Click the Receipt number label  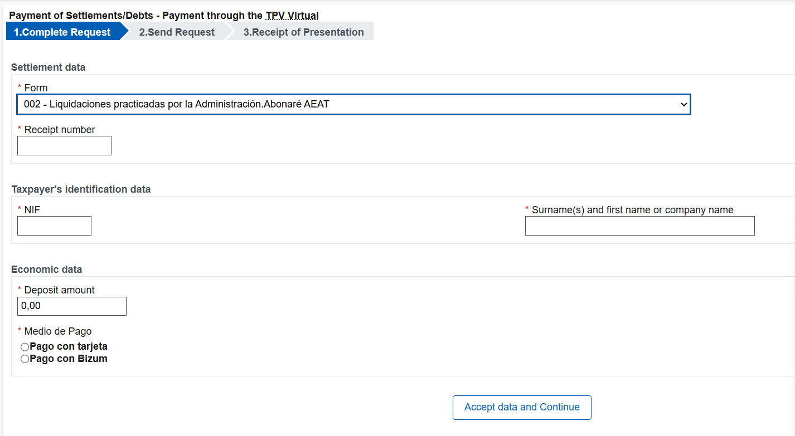[60, 130]
